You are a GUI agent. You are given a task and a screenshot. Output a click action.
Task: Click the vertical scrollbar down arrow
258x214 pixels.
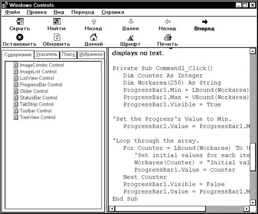click(x=253, y=202)
